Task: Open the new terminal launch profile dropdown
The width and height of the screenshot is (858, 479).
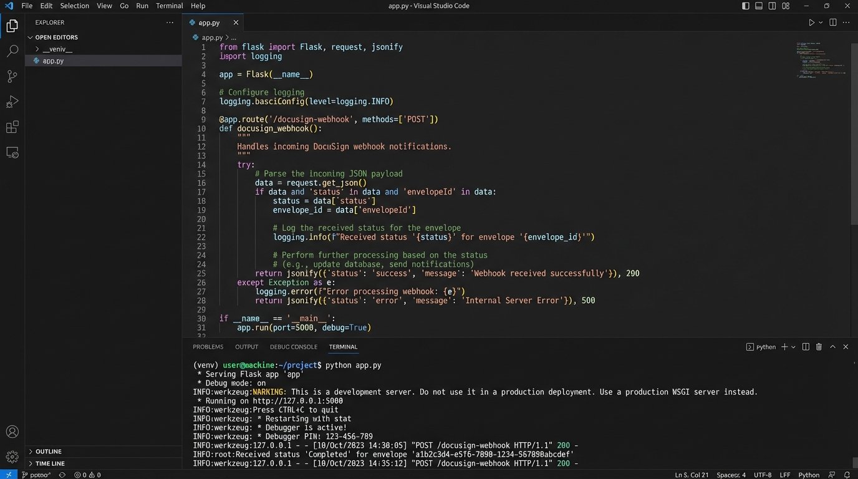Action: tap(793, 347)
